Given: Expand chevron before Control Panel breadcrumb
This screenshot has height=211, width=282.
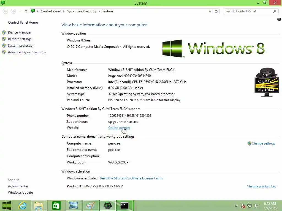Looking at the screenshot, I should pos(37,11).
